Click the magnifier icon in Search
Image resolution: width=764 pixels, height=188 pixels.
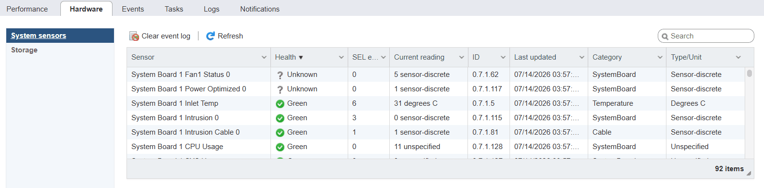click(665, 36)
